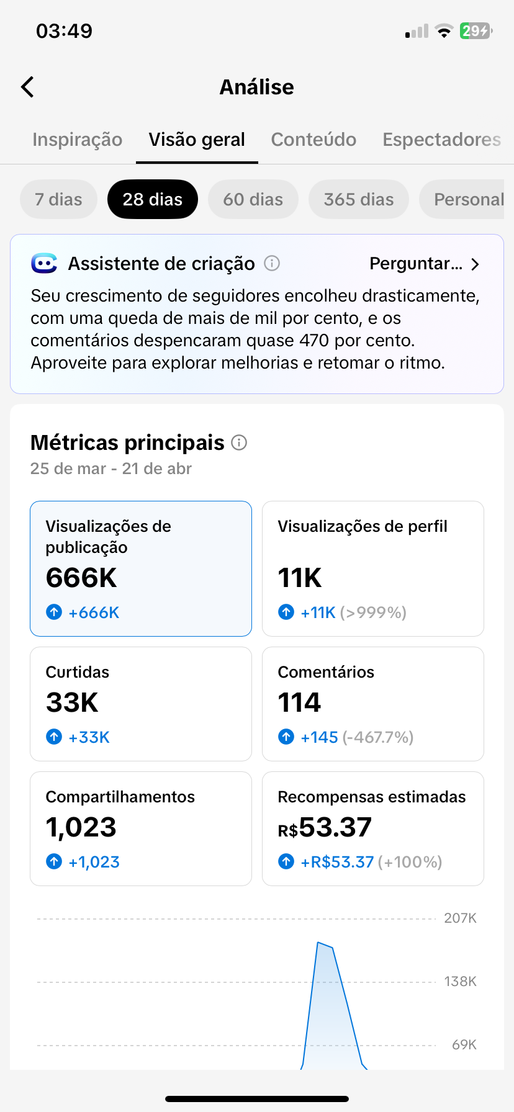This screenshot has width=514, height=1112.
Task: Tap the Assistente de criação robot icon
Action: pyautogui.click(x=44, y=264)
